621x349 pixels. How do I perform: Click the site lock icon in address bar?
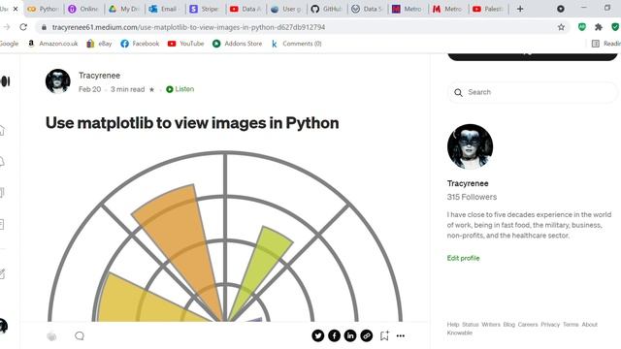[44, 27]
